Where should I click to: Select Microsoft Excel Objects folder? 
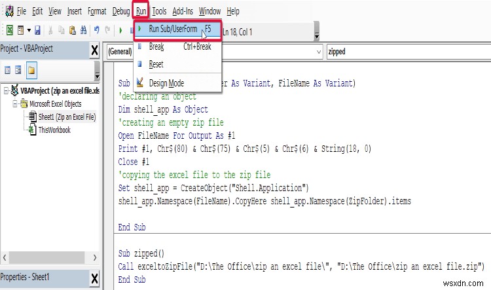(x=56, y=103)
